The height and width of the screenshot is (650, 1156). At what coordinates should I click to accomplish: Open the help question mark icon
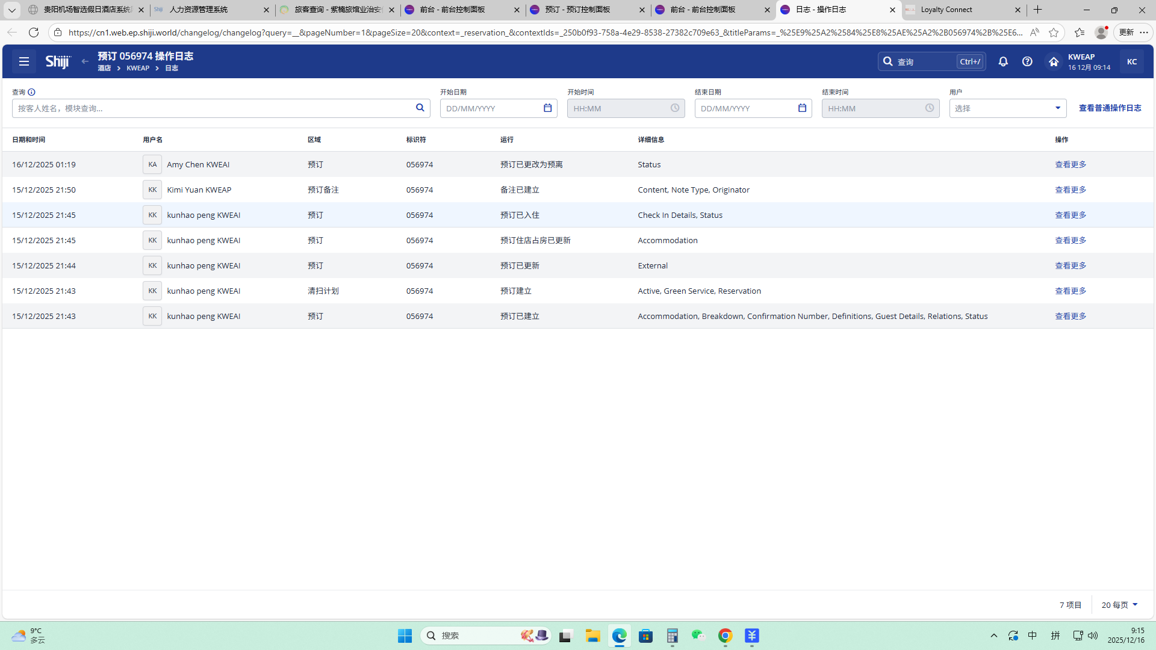(1027, 61)
